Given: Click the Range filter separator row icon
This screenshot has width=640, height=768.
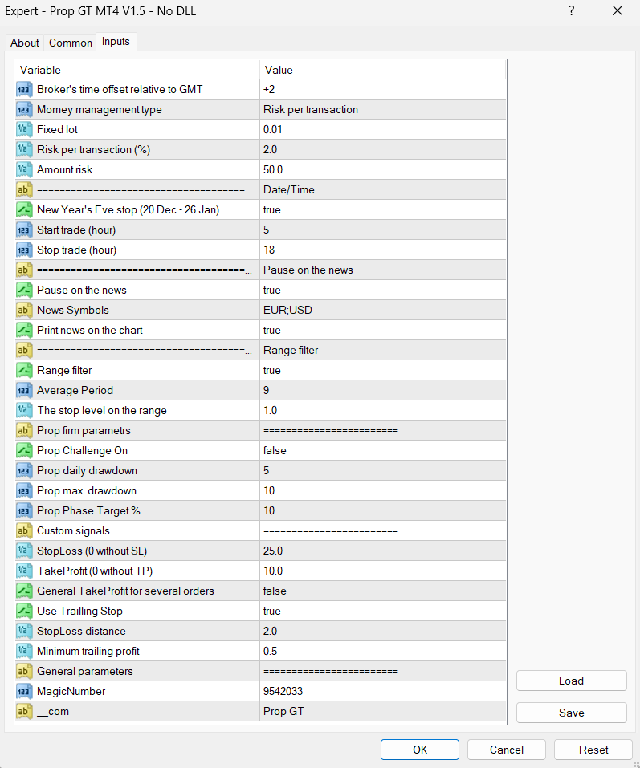Looking at the screenshot, I should click(x=24, y=351).
